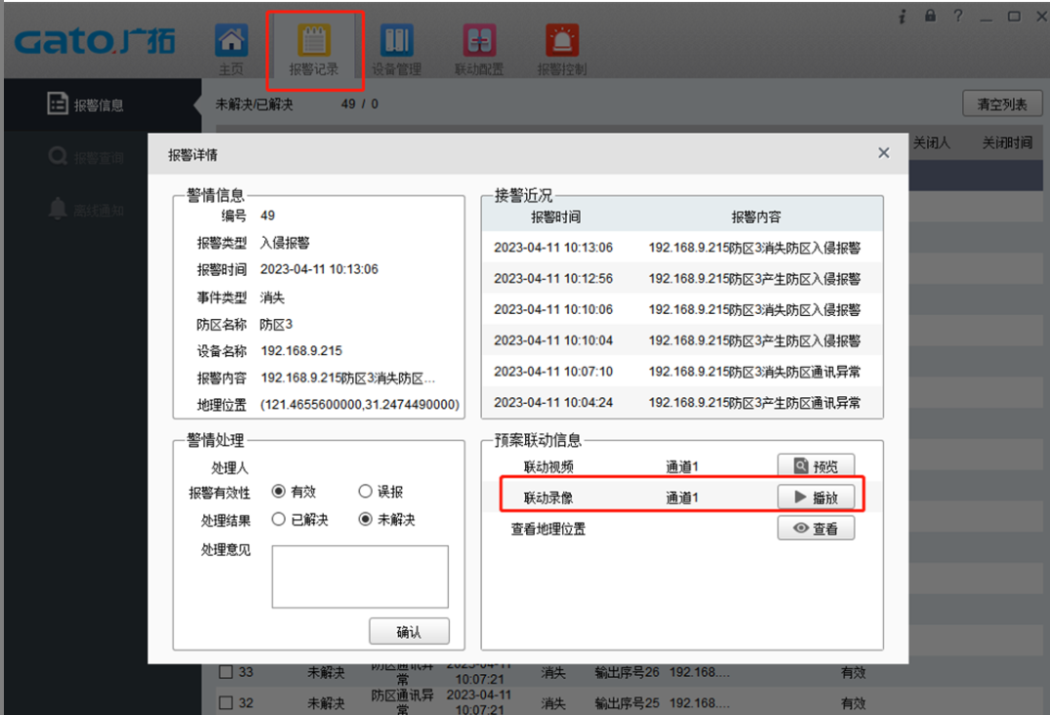Open the 设备管理 device management panel
Viewport: 1050px width, 715px height.
[397, 46]
